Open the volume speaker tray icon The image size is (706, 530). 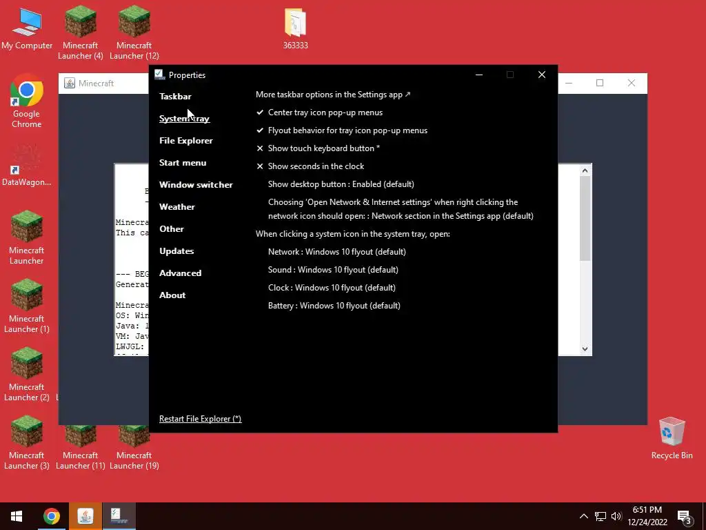(616, 516)
